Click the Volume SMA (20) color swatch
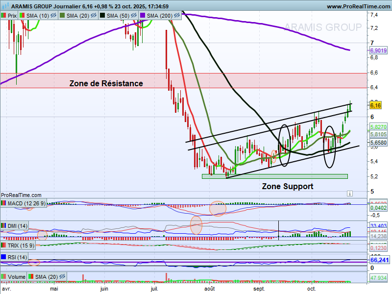Image resolution: width=392 pixels, height=294 pixels. [x=31, y=276]
